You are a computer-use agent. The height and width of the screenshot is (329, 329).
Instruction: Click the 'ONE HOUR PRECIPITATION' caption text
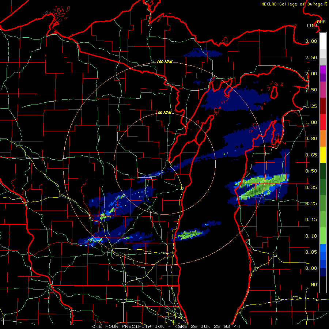128,326
